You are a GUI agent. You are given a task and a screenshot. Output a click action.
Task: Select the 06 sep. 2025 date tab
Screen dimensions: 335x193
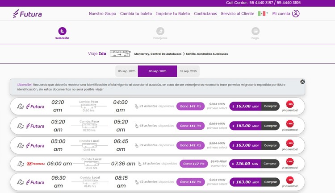(x=158, y=71)
